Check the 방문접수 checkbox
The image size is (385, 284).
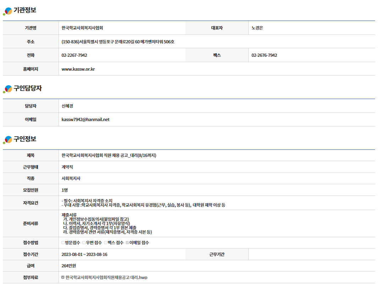[63, 243]
